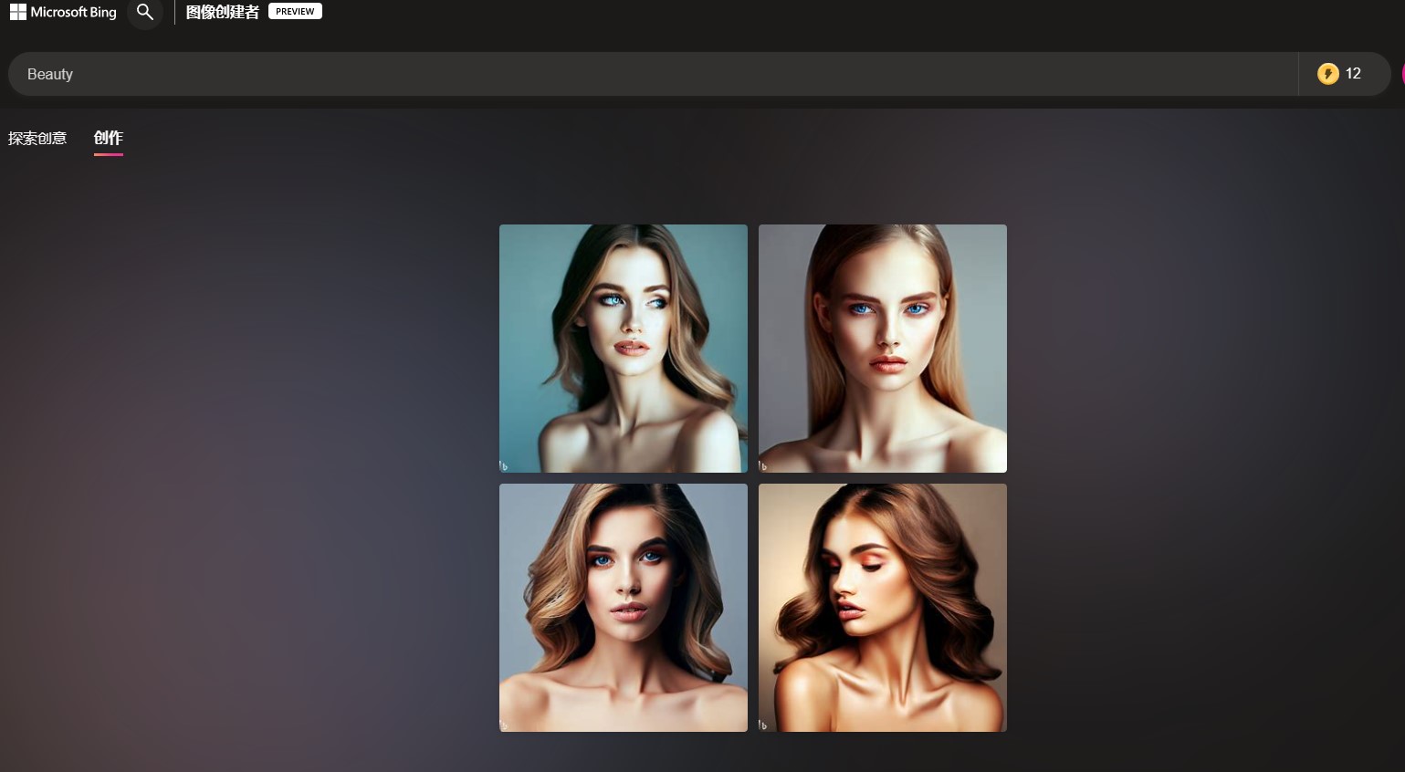Focus the prompt box containing Beauty

(639, 74)
